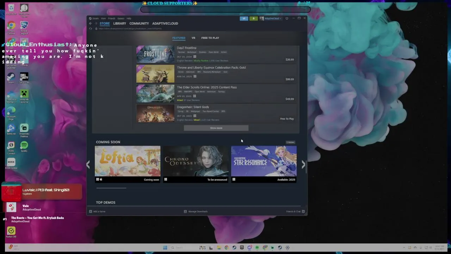Open the Chrono Odyssey card
The width and height of the screenshot is (451, 254).
(x=196, y=164)
